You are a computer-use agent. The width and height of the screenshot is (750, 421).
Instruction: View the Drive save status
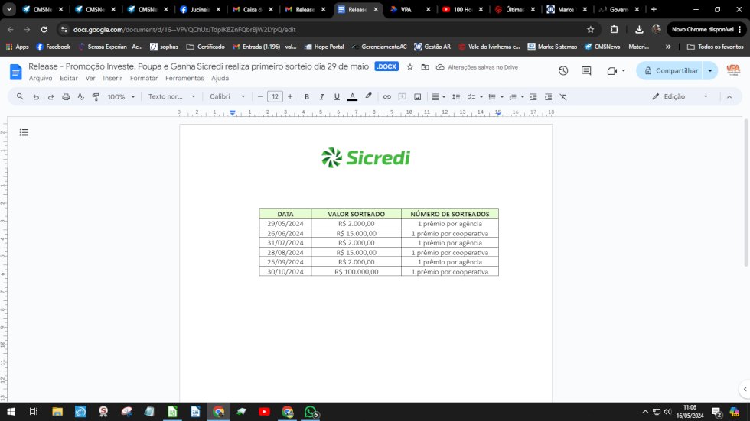point(477,67)
